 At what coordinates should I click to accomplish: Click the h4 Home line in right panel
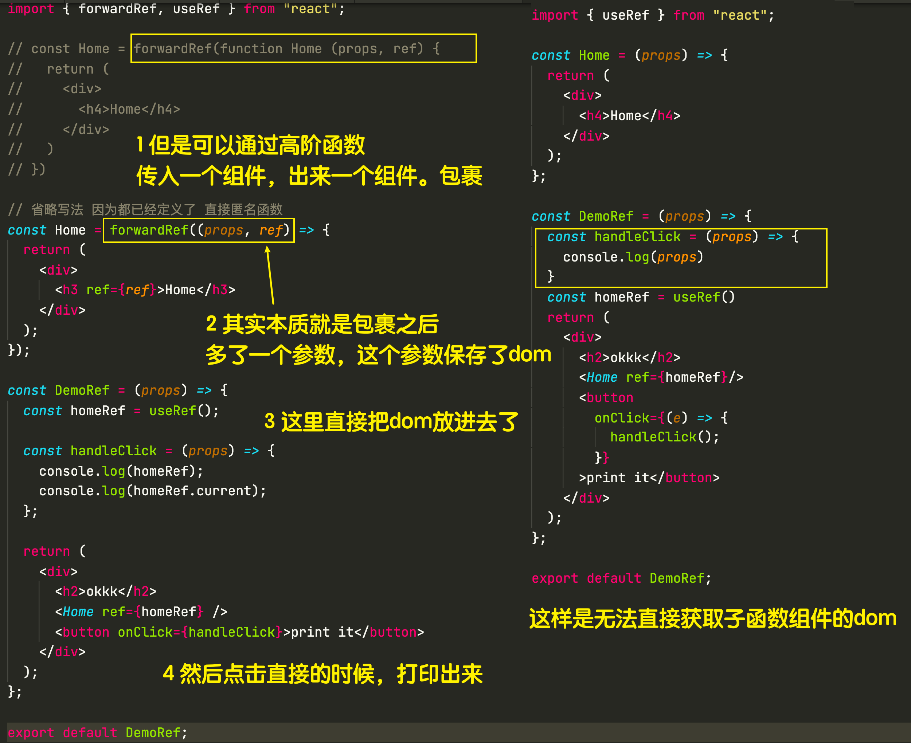629,115
